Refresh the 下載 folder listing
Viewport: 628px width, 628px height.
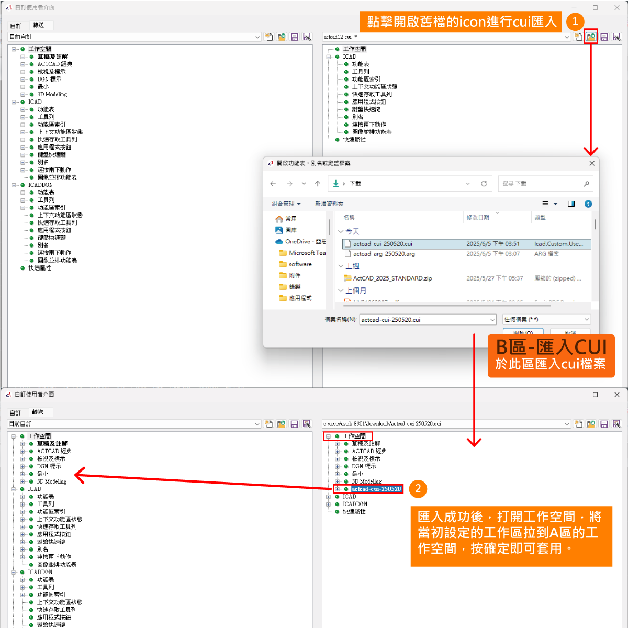484,184
